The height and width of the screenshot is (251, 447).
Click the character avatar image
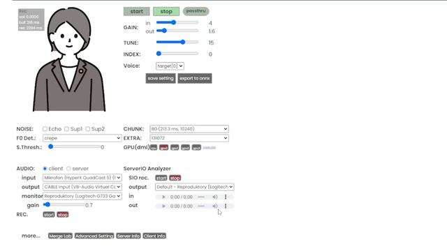click(69, 59)
